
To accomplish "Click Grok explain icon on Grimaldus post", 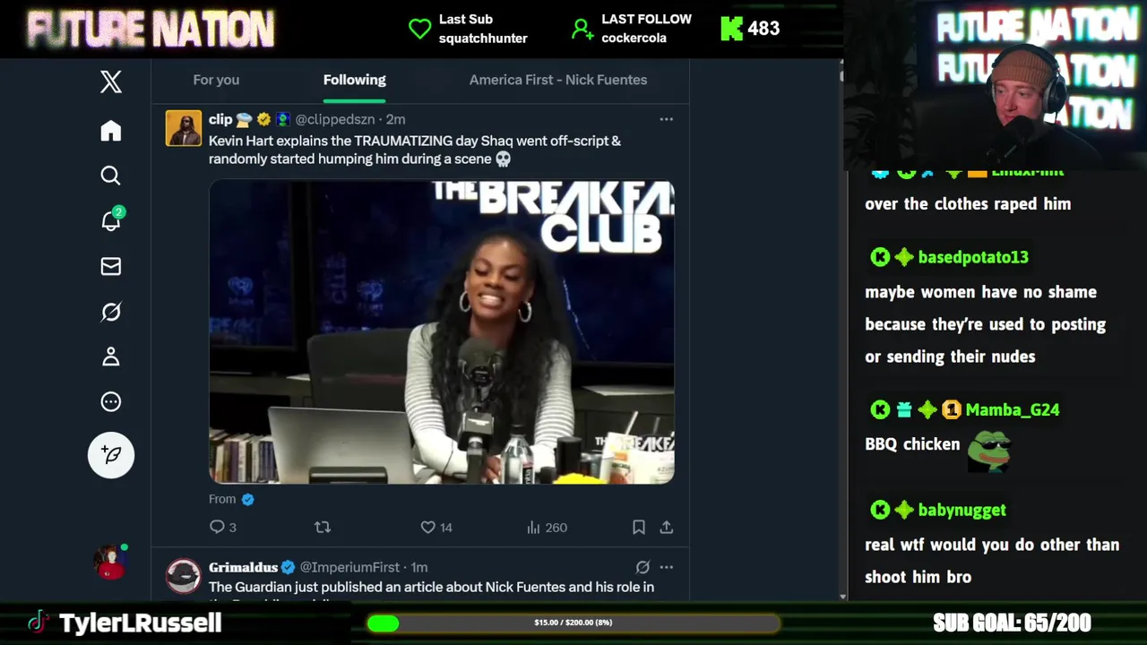I will click(x=642, y=567).
